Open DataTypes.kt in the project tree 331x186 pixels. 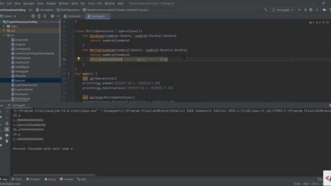23,58
